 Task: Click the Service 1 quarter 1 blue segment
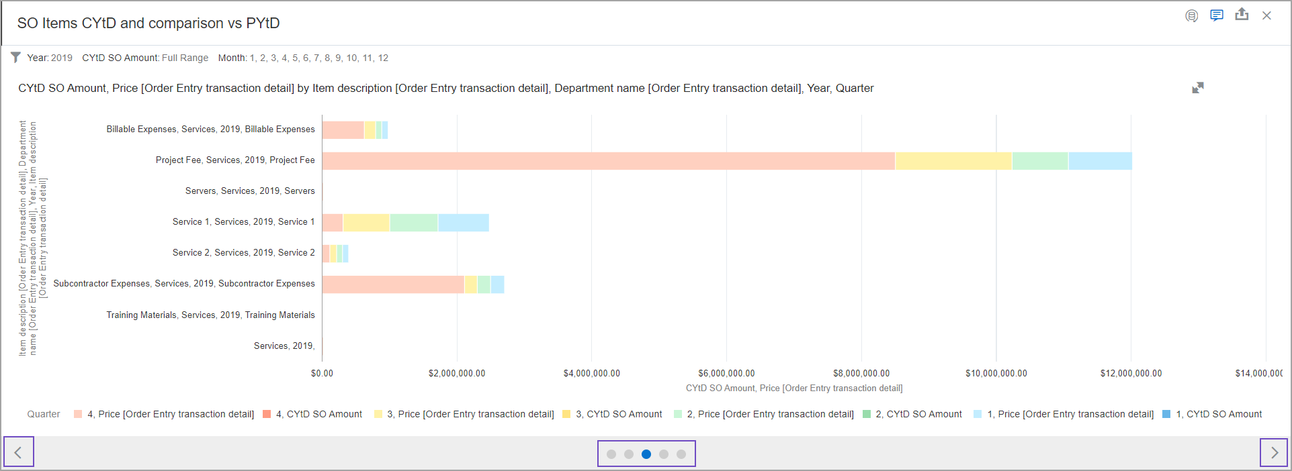point(464,223)
